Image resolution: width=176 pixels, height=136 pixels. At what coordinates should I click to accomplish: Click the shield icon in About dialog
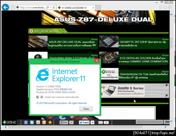[x=38, y=97]
